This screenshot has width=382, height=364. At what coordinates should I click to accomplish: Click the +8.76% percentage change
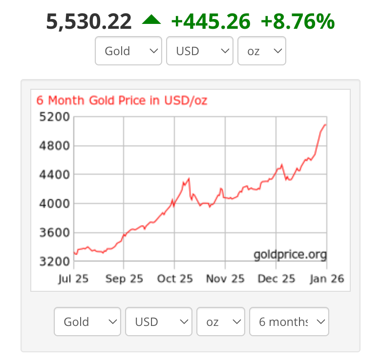pos(298,22)
